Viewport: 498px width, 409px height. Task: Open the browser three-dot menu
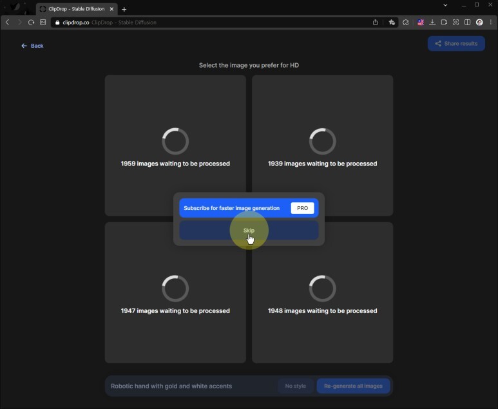click(491, 23)
